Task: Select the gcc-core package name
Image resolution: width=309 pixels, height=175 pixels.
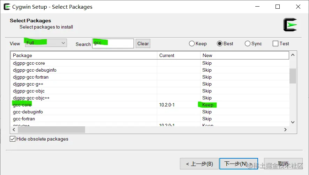Action: point(22,105)
